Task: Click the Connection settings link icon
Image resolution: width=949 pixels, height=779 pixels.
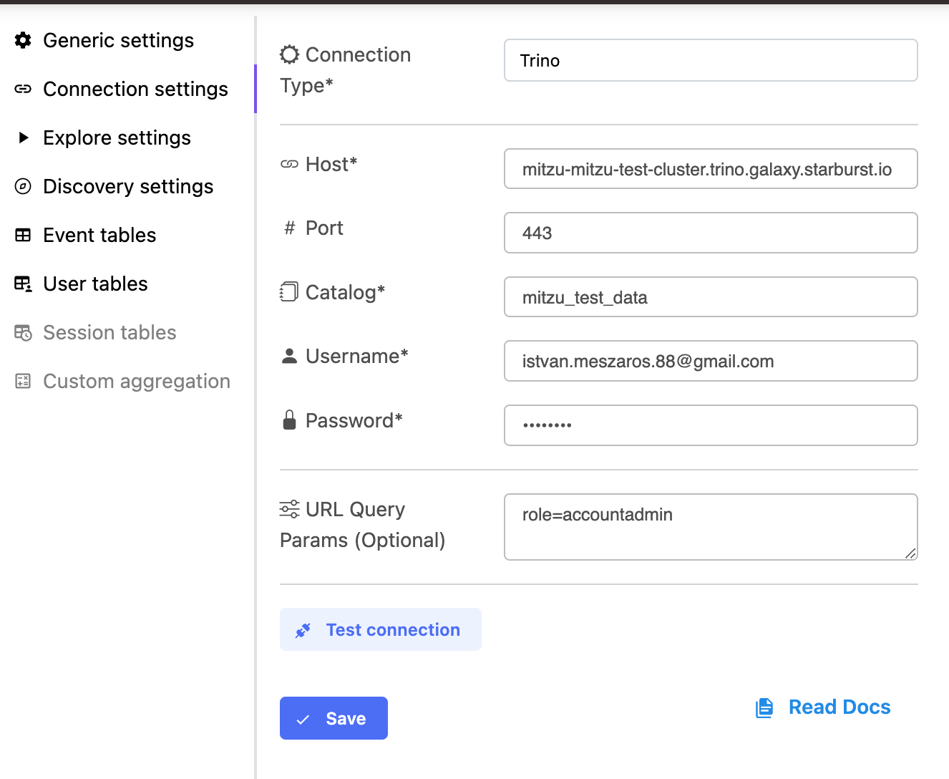Action: (x=23, y=89)
